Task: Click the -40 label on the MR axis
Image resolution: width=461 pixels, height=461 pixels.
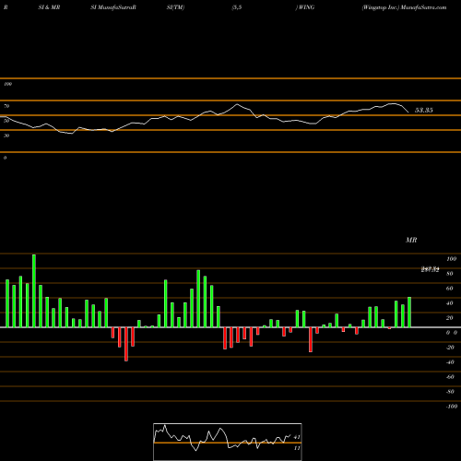Action: click(450, 362)
